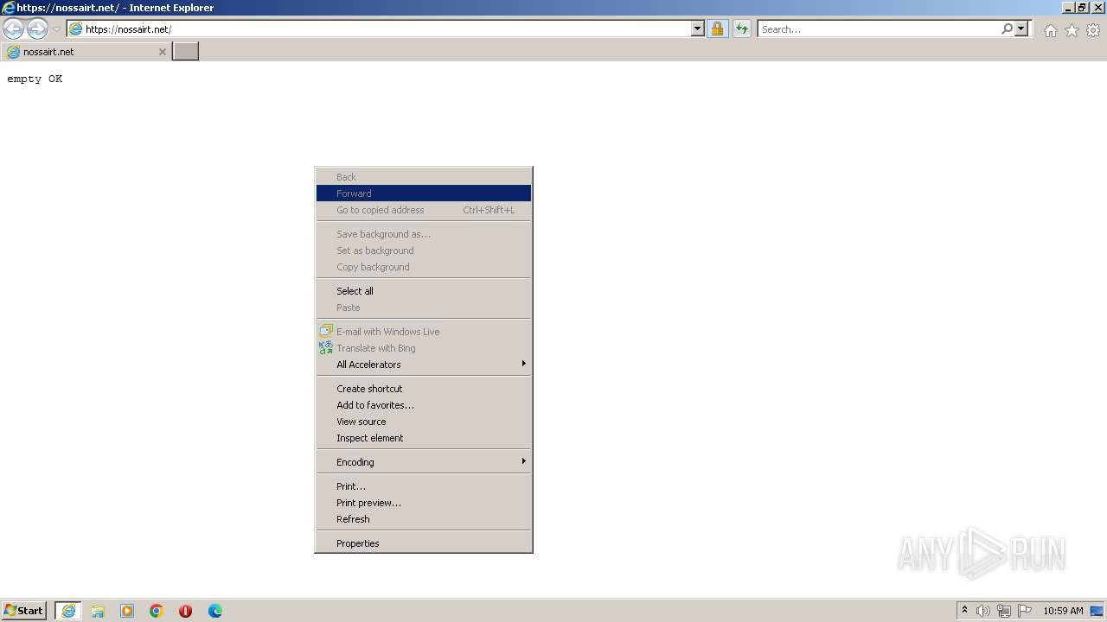Choose Print preview... in context menu

coord(424,503)
